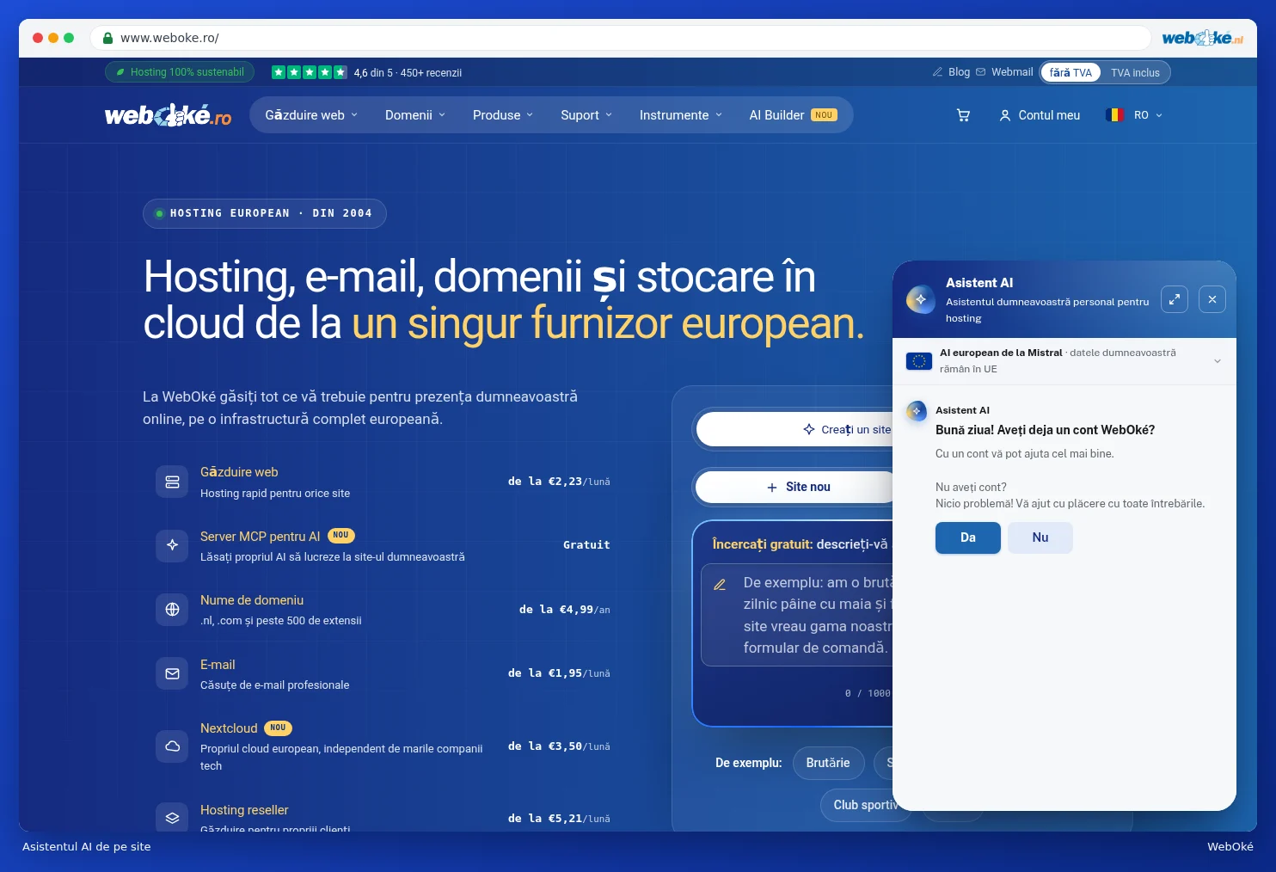Click the site description text area

(797, 615)
